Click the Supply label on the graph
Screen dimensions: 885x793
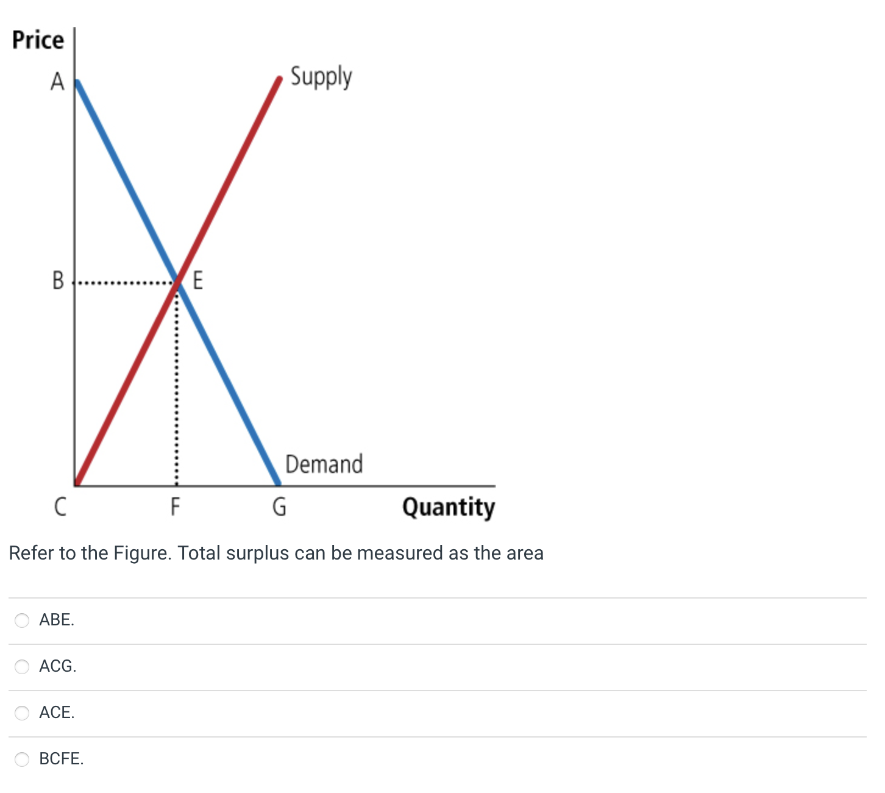pos(322,77)
